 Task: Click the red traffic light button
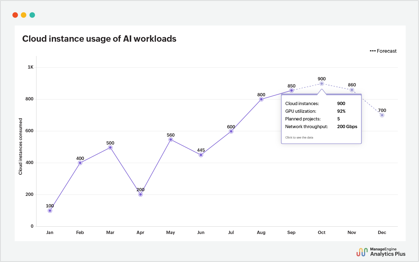point(15,15)
